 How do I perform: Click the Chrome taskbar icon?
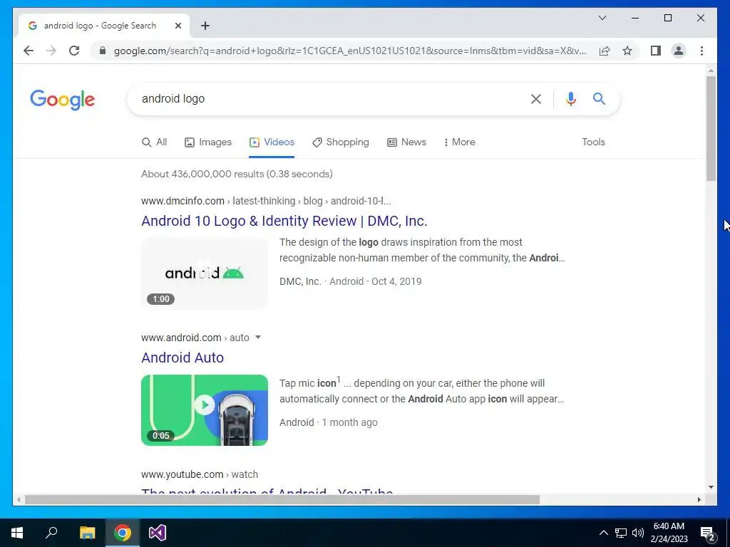click(x=123, y=533)
